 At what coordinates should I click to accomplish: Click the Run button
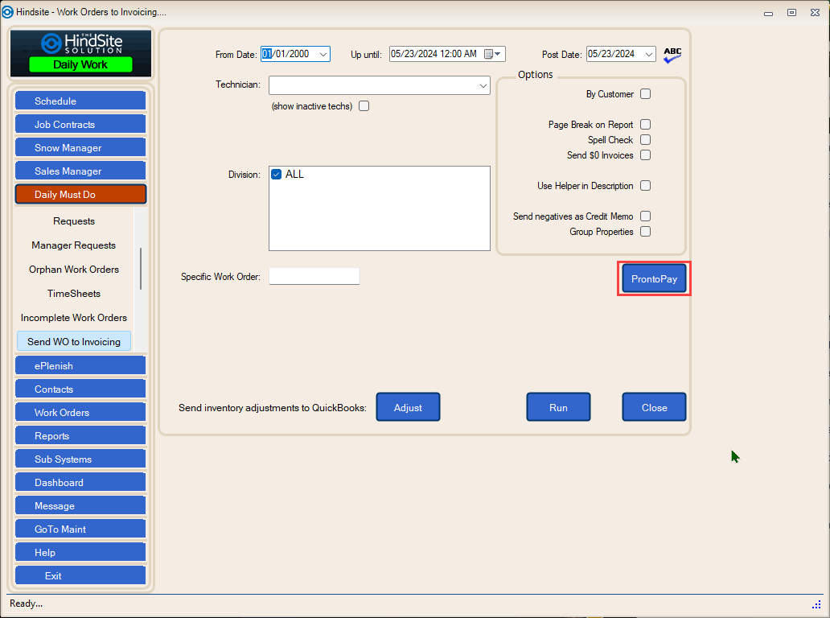tap(558, 407)
